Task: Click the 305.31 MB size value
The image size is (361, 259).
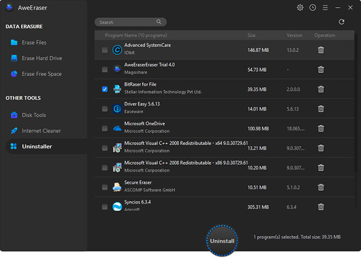Action: click(258, 207)
